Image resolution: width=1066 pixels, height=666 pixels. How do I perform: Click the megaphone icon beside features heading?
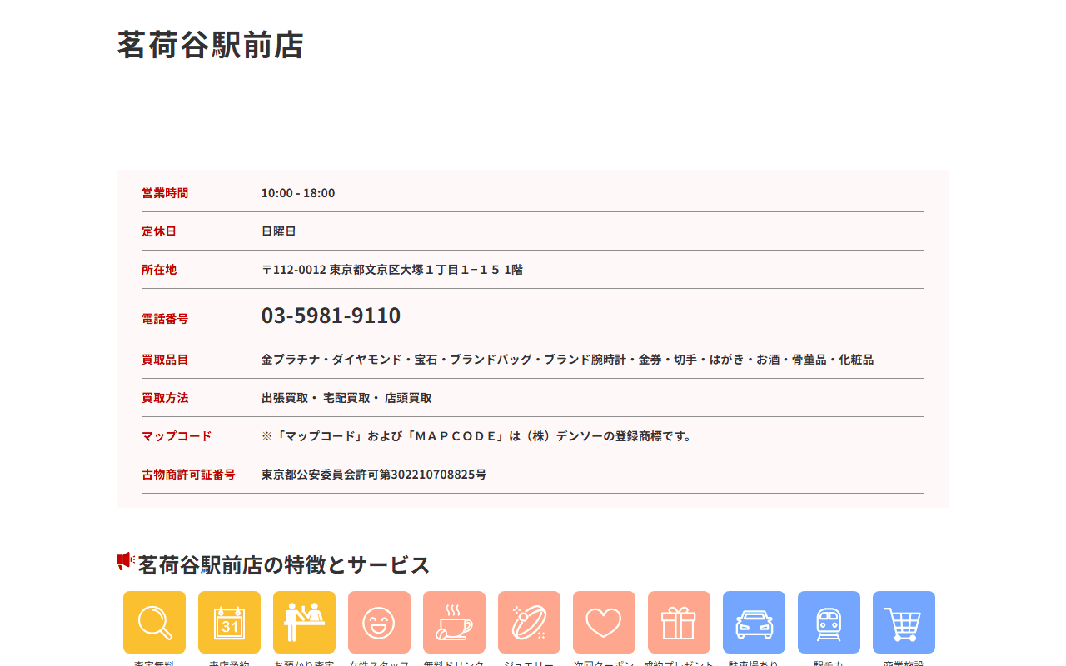125,562
